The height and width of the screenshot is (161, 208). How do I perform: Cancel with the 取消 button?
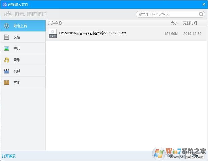tap(195, 156)
